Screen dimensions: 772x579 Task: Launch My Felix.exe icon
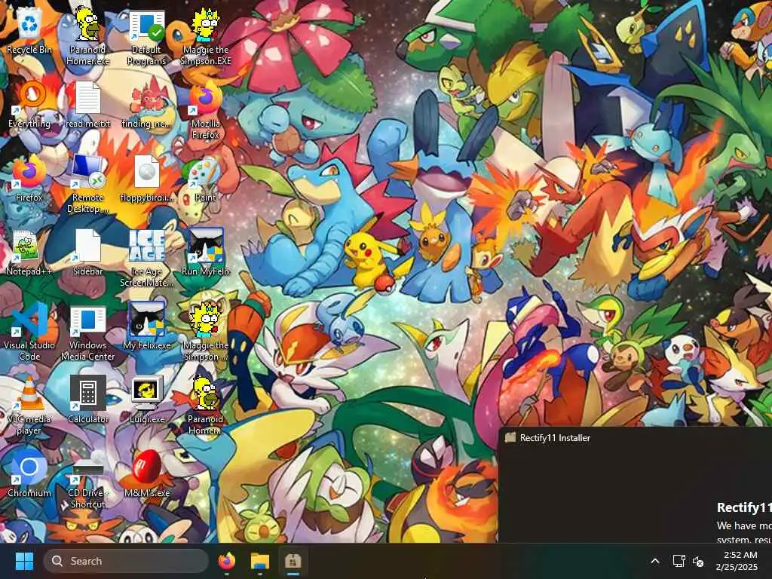tap(147, 326)
